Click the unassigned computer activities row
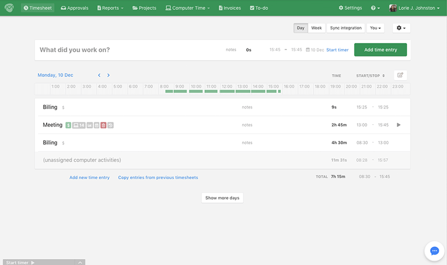The height and width of the screenshot is (265, 447). [x=222, y=160]
